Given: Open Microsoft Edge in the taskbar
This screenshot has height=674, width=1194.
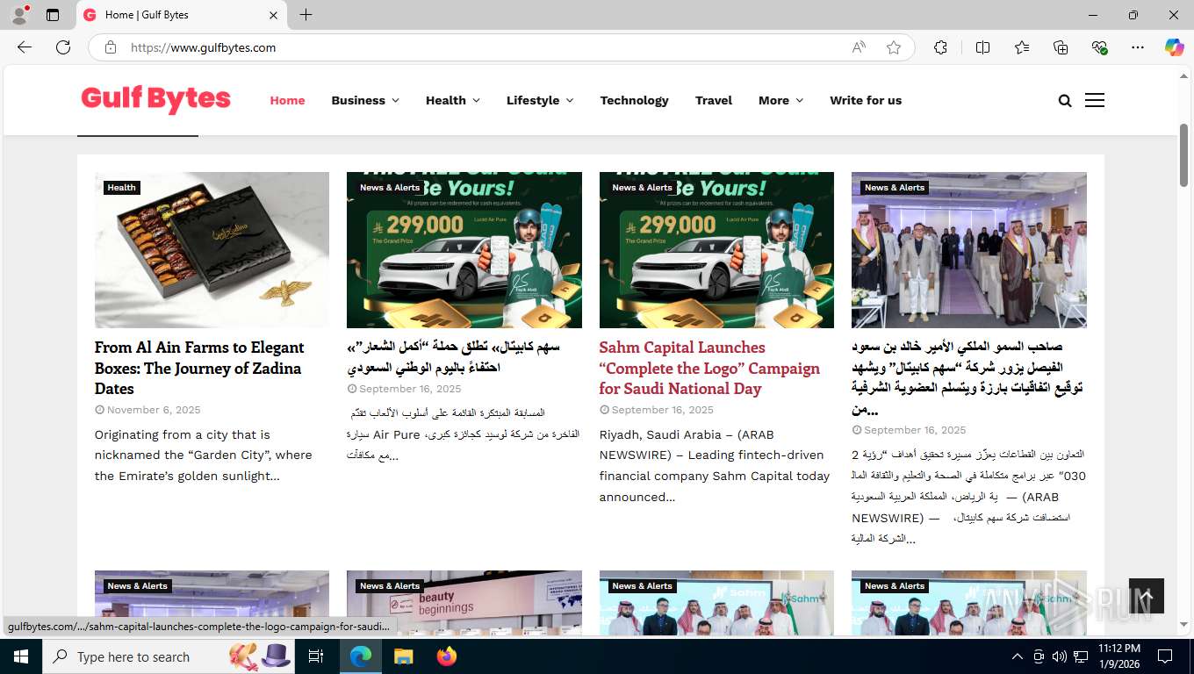Looking at the screenshot, I should (x=361, y=656).
